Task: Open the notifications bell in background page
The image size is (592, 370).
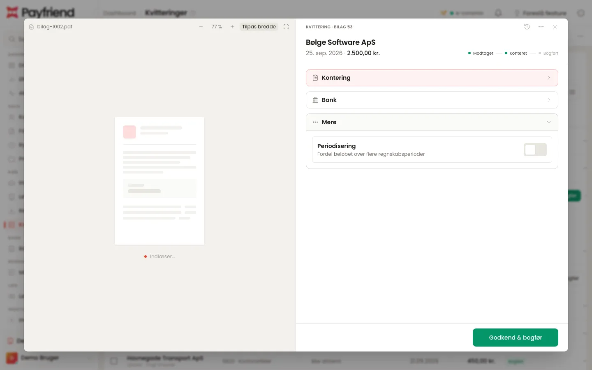Action: coord(498,13)
